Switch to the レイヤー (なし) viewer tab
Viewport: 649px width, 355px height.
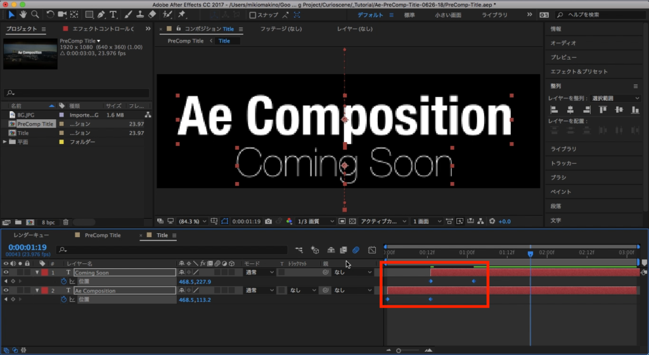point(355,29)
